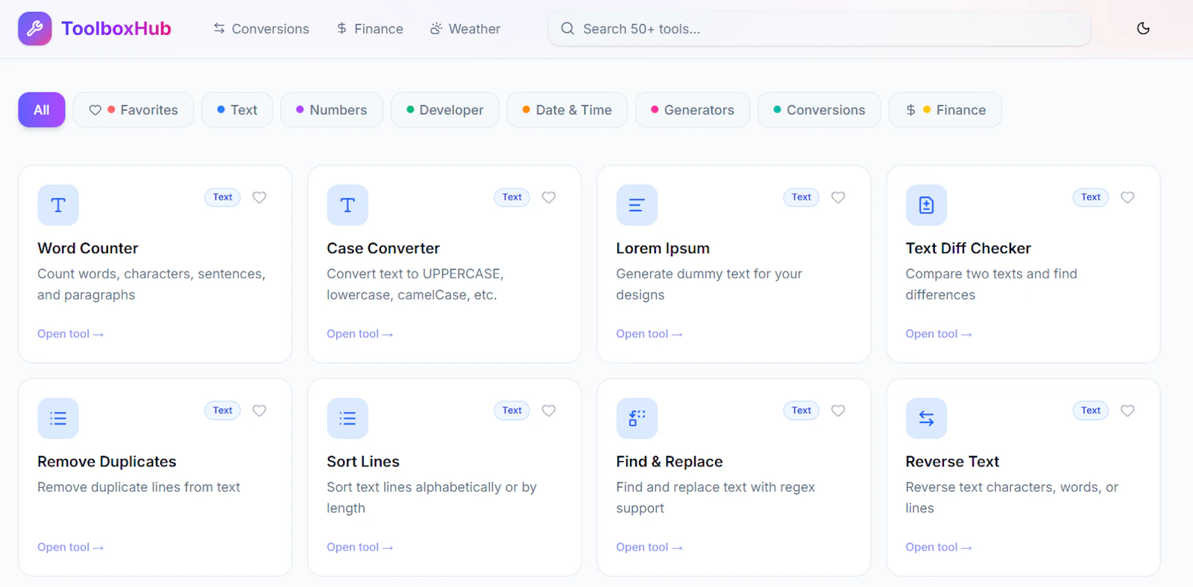Toggle dark mode with the moon icon

1143,28
